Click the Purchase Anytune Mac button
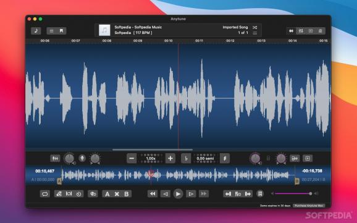This screenshot has width=357, height=223. point(309,206)
